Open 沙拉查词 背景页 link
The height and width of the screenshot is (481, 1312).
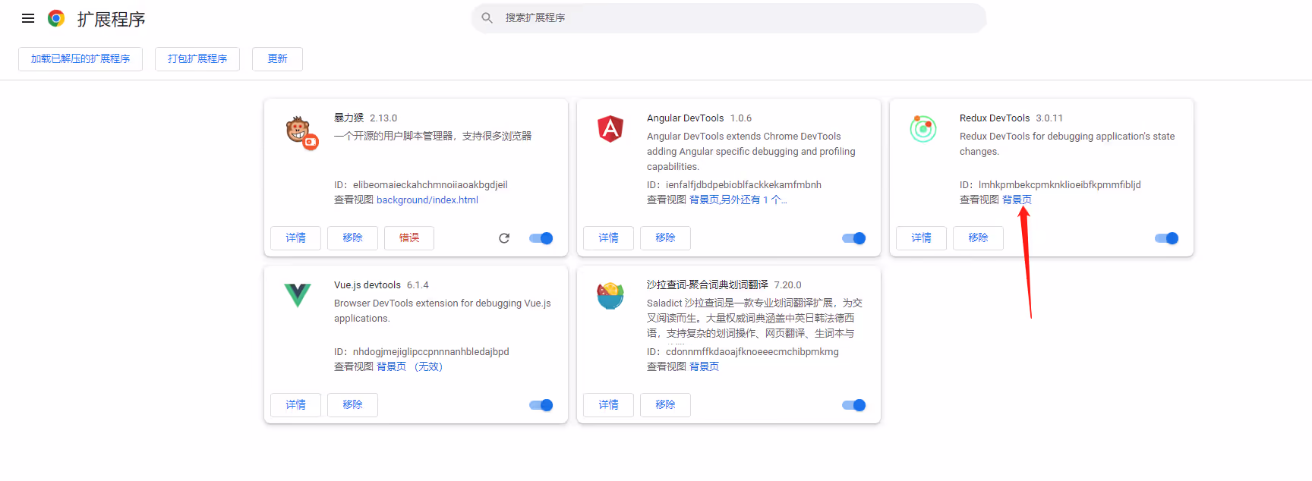point(704,367)
